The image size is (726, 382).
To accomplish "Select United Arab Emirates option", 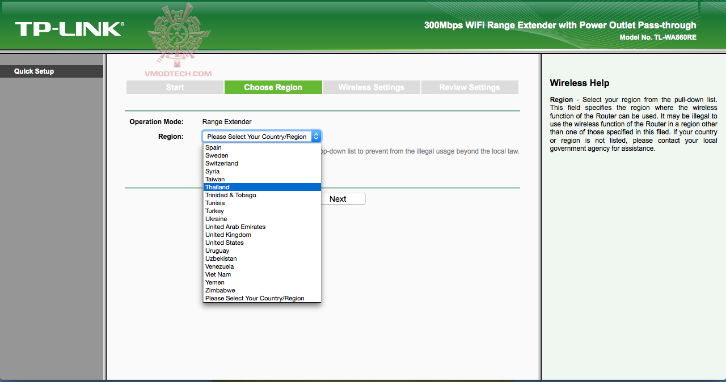I will (262, 227).
